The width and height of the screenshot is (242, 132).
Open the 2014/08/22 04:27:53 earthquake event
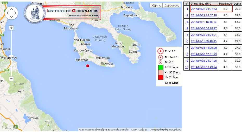click(x=204, y=9)
